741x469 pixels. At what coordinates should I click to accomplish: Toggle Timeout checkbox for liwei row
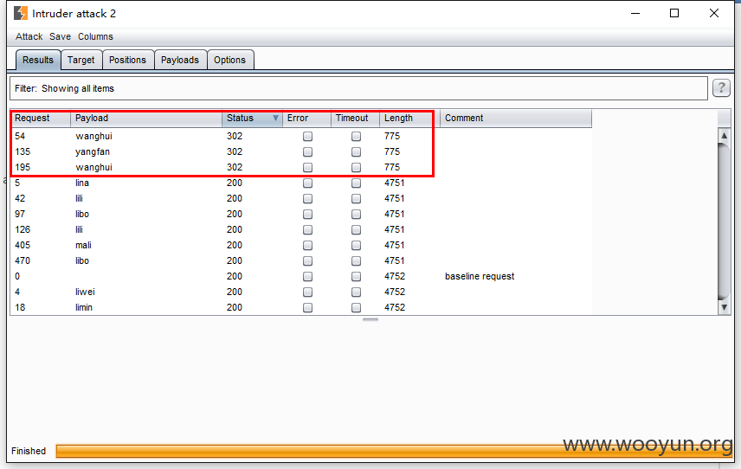tap(357, 292)
